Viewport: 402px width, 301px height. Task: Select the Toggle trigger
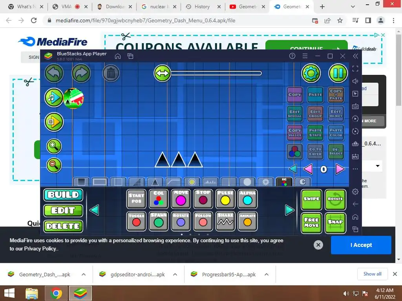136,221
